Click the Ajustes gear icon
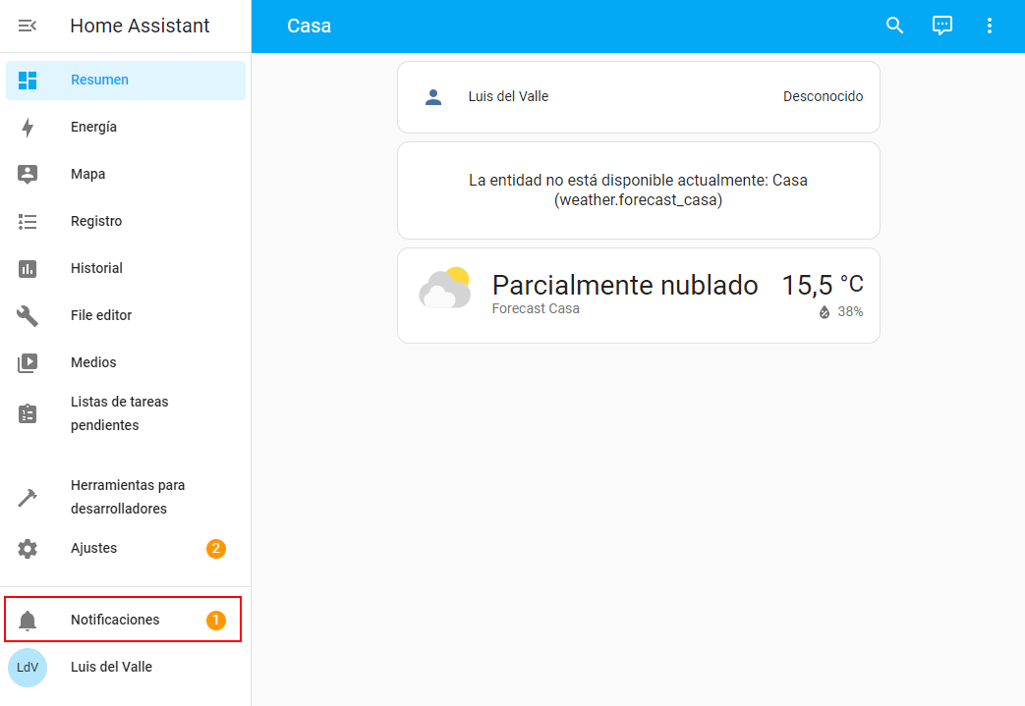This screenshot has height=706, width=1025. (28, 549)
